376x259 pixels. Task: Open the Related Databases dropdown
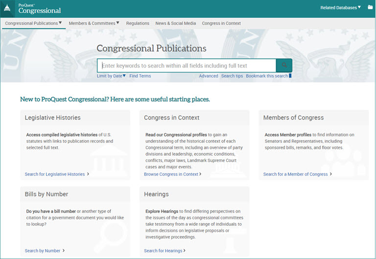coord(341,8)
